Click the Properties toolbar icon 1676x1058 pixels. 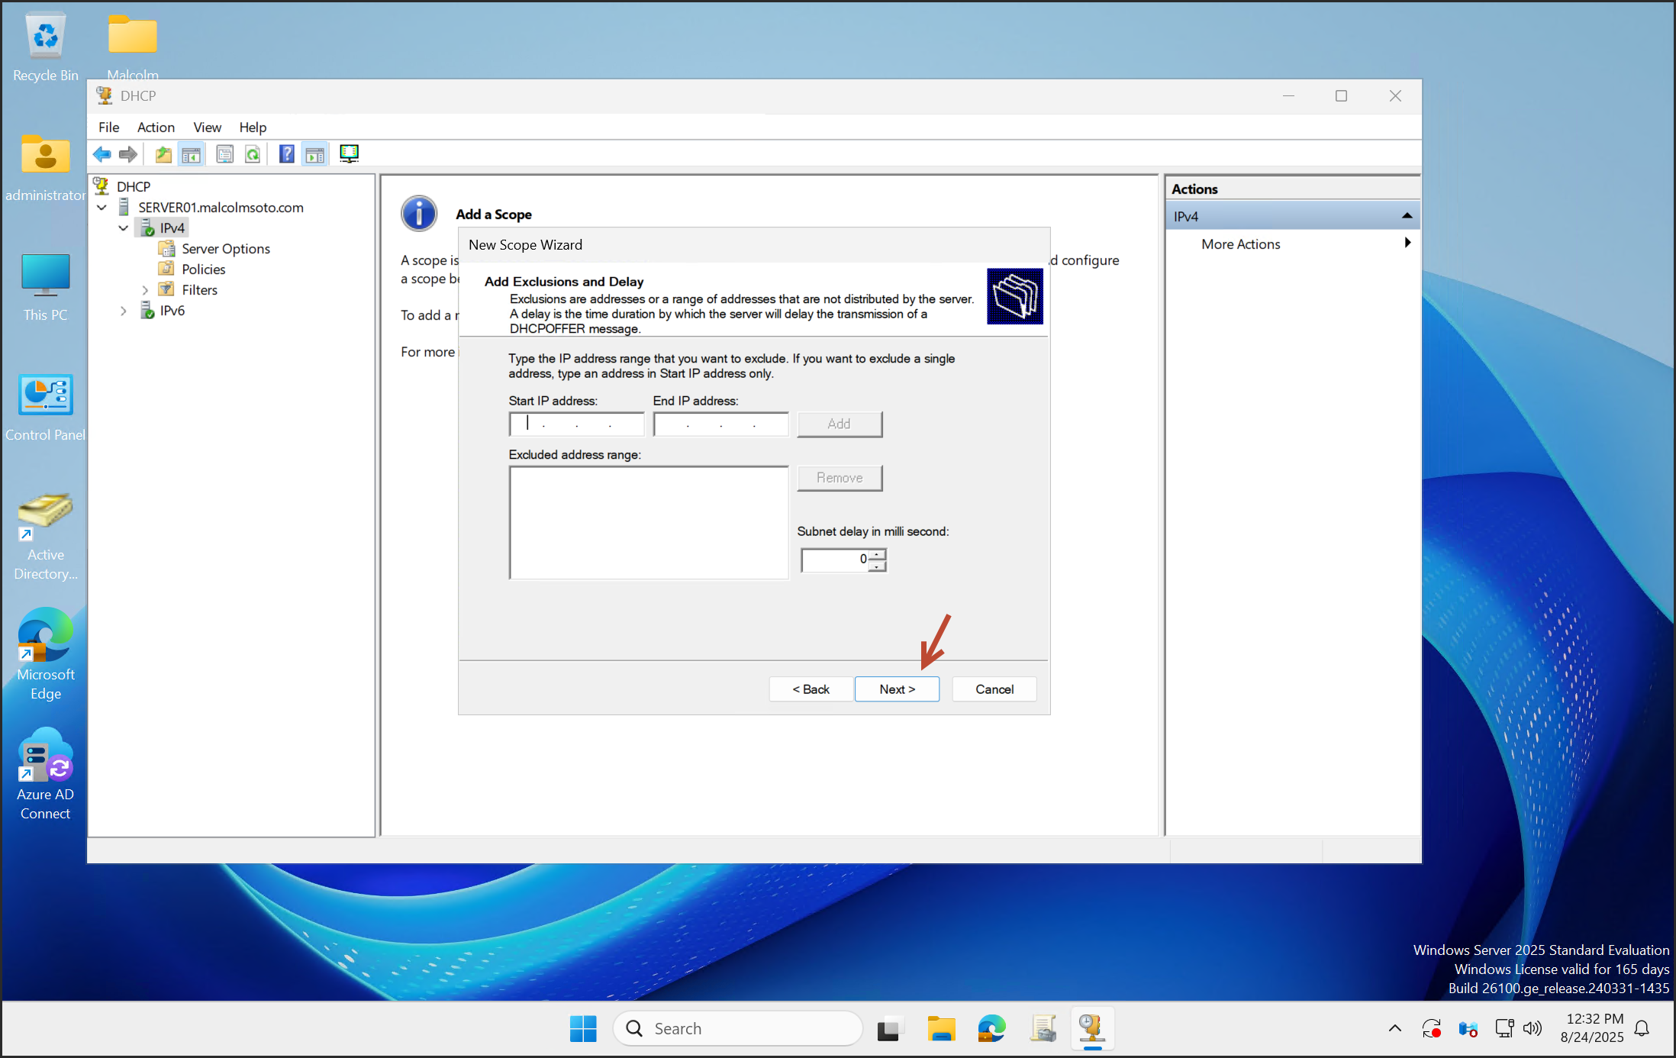[x=224, y=154]
